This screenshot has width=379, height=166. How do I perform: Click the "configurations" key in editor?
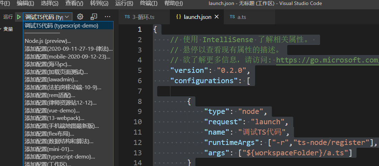coord(204,80)
